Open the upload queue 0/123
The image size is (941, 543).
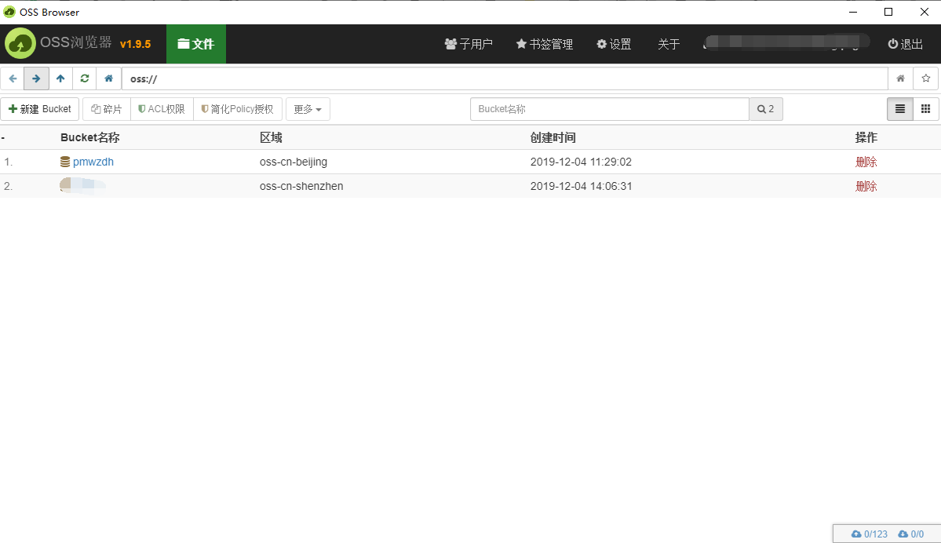869,534
